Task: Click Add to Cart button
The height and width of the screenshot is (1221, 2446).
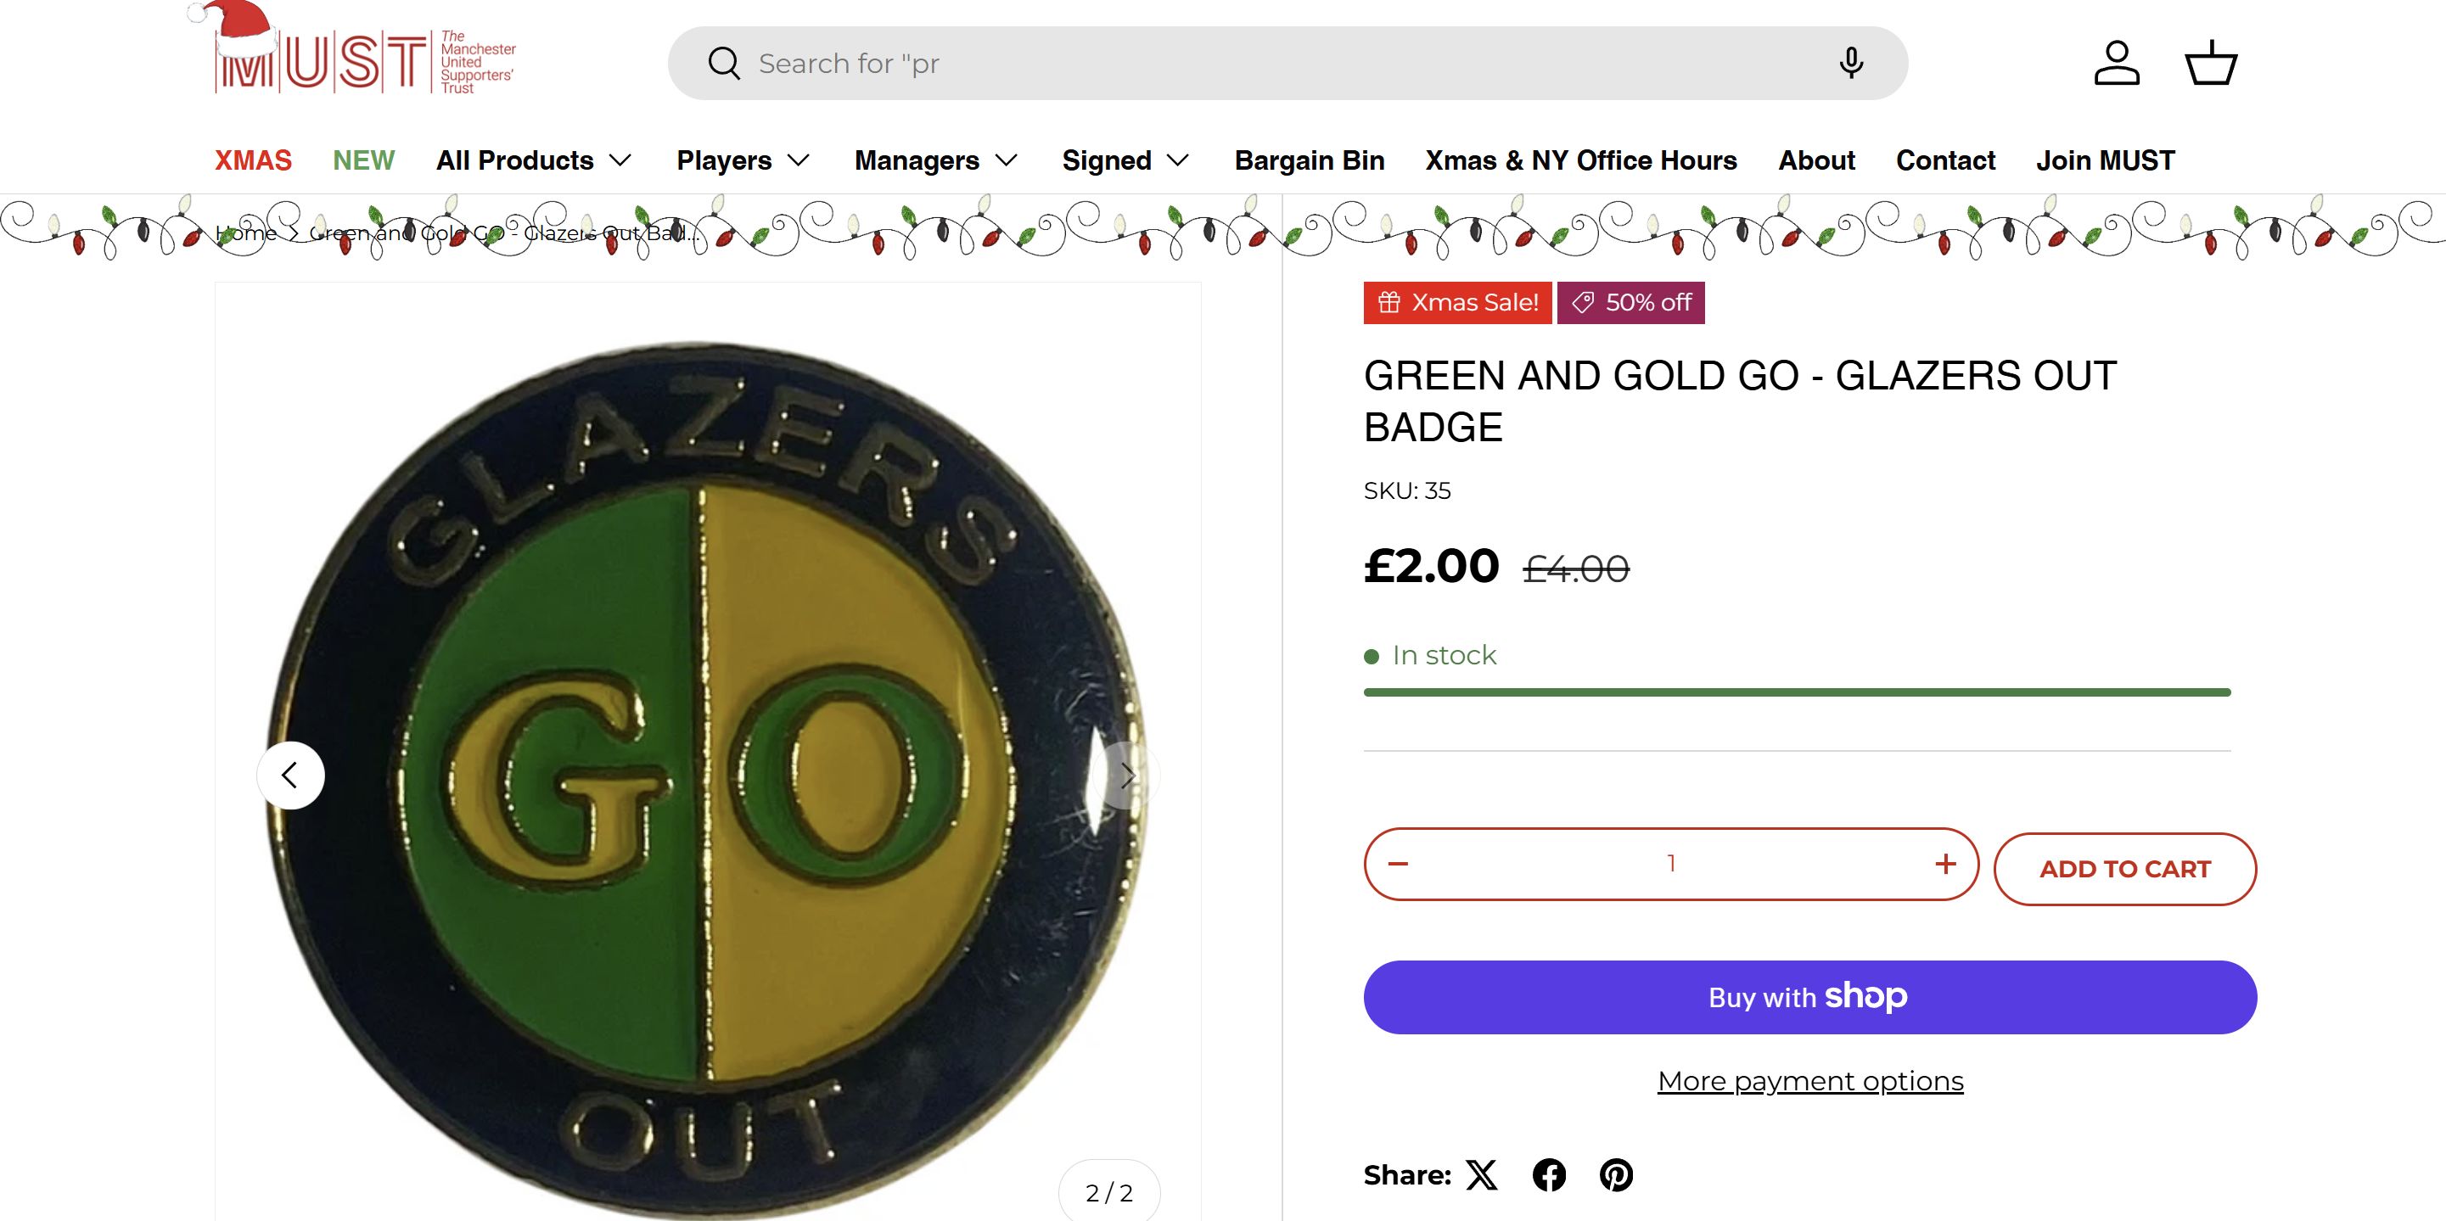Action: 2125,869
